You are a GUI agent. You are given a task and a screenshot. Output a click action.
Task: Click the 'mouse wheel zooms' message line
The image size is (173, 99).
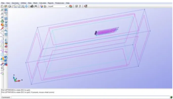28,92
